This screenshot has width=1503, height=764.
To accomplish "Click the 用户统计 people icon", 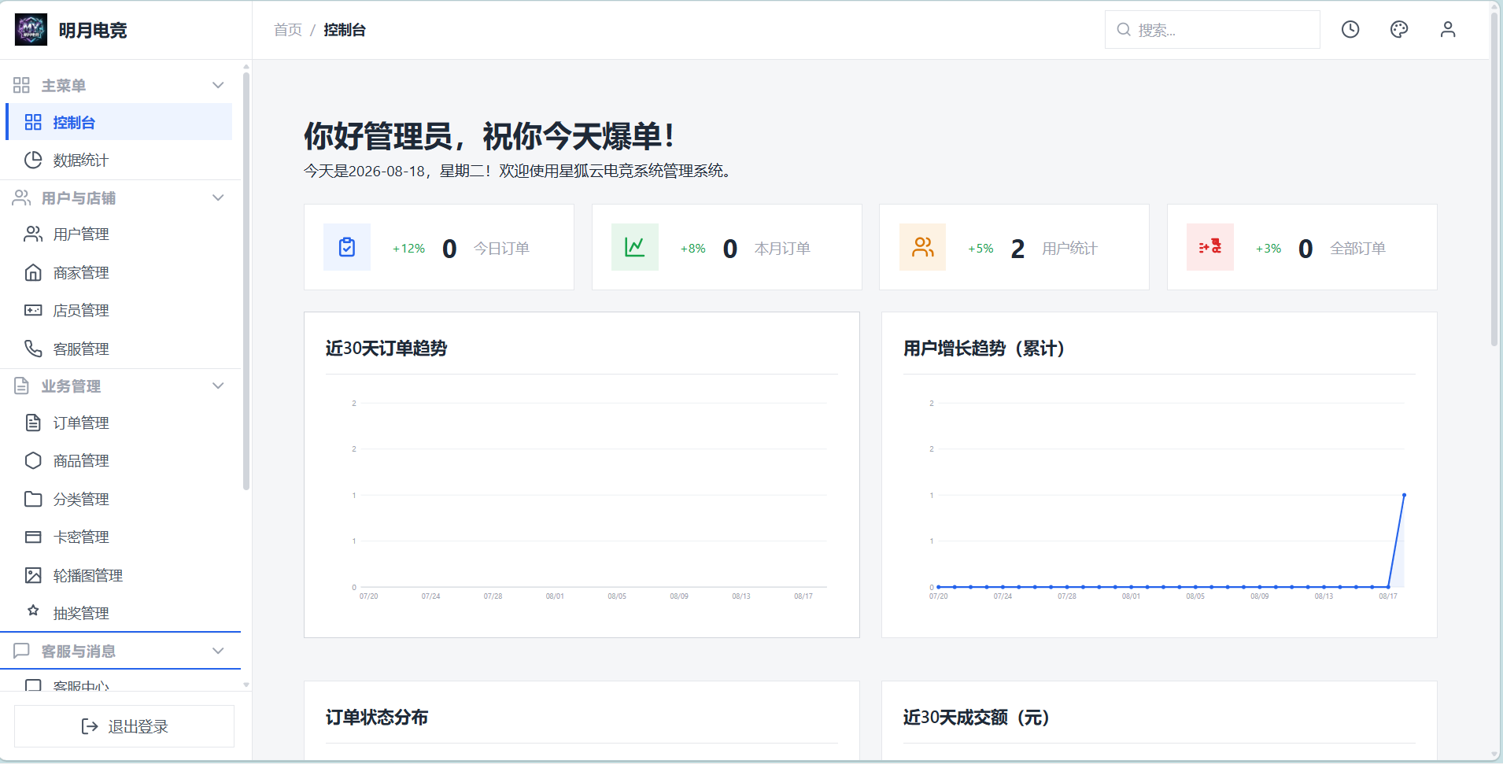I will coord(922,247).
